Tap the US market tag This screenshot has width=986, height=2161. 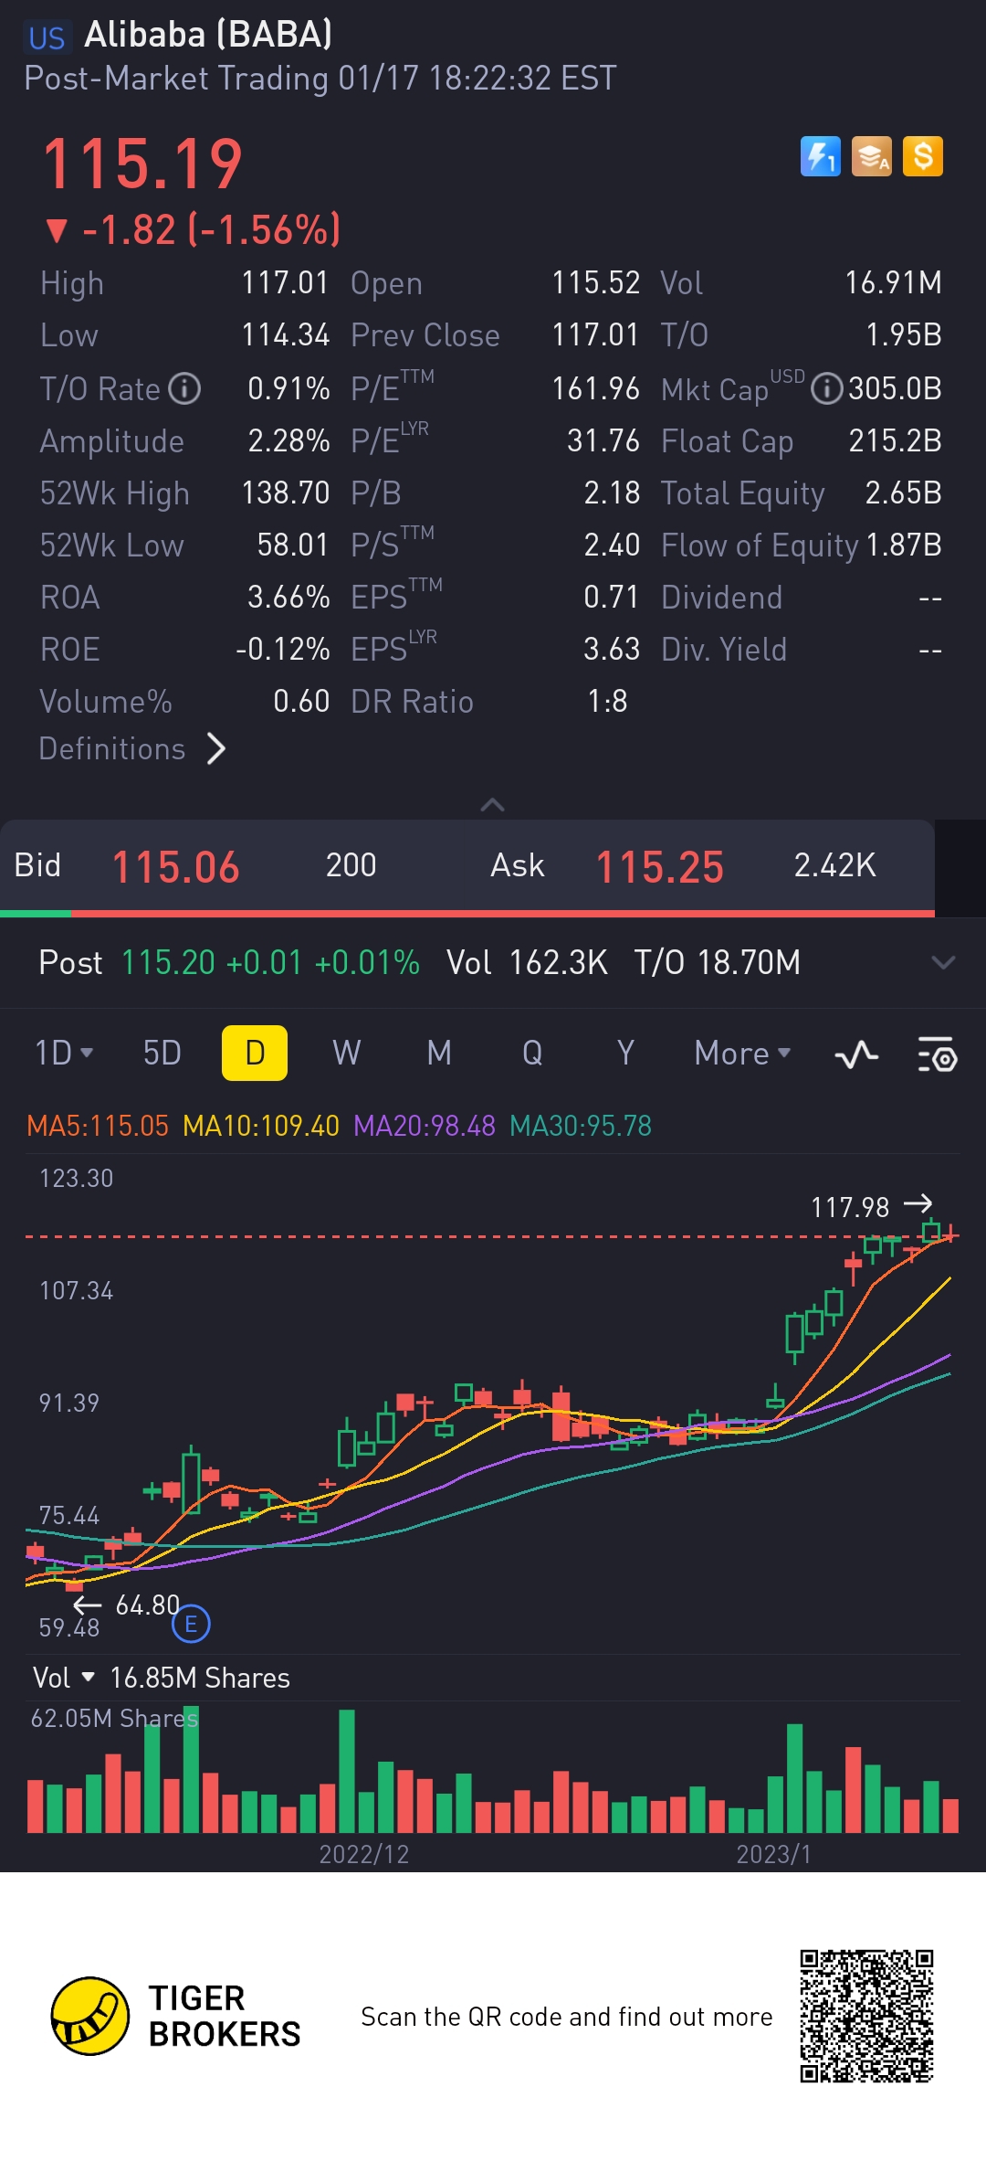pos(47,37)
